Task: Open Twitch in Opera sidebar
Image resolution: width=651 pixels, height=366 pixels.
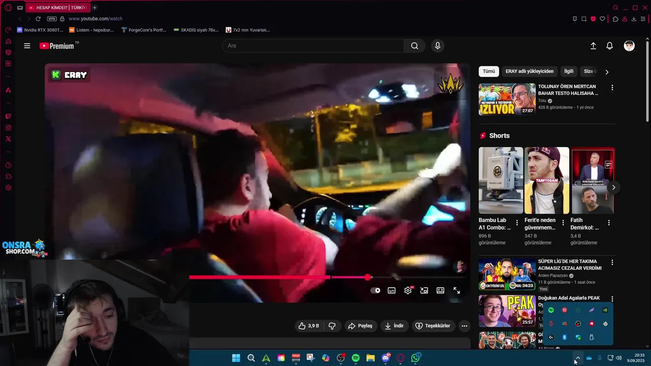Action: [x=8, y=116]
